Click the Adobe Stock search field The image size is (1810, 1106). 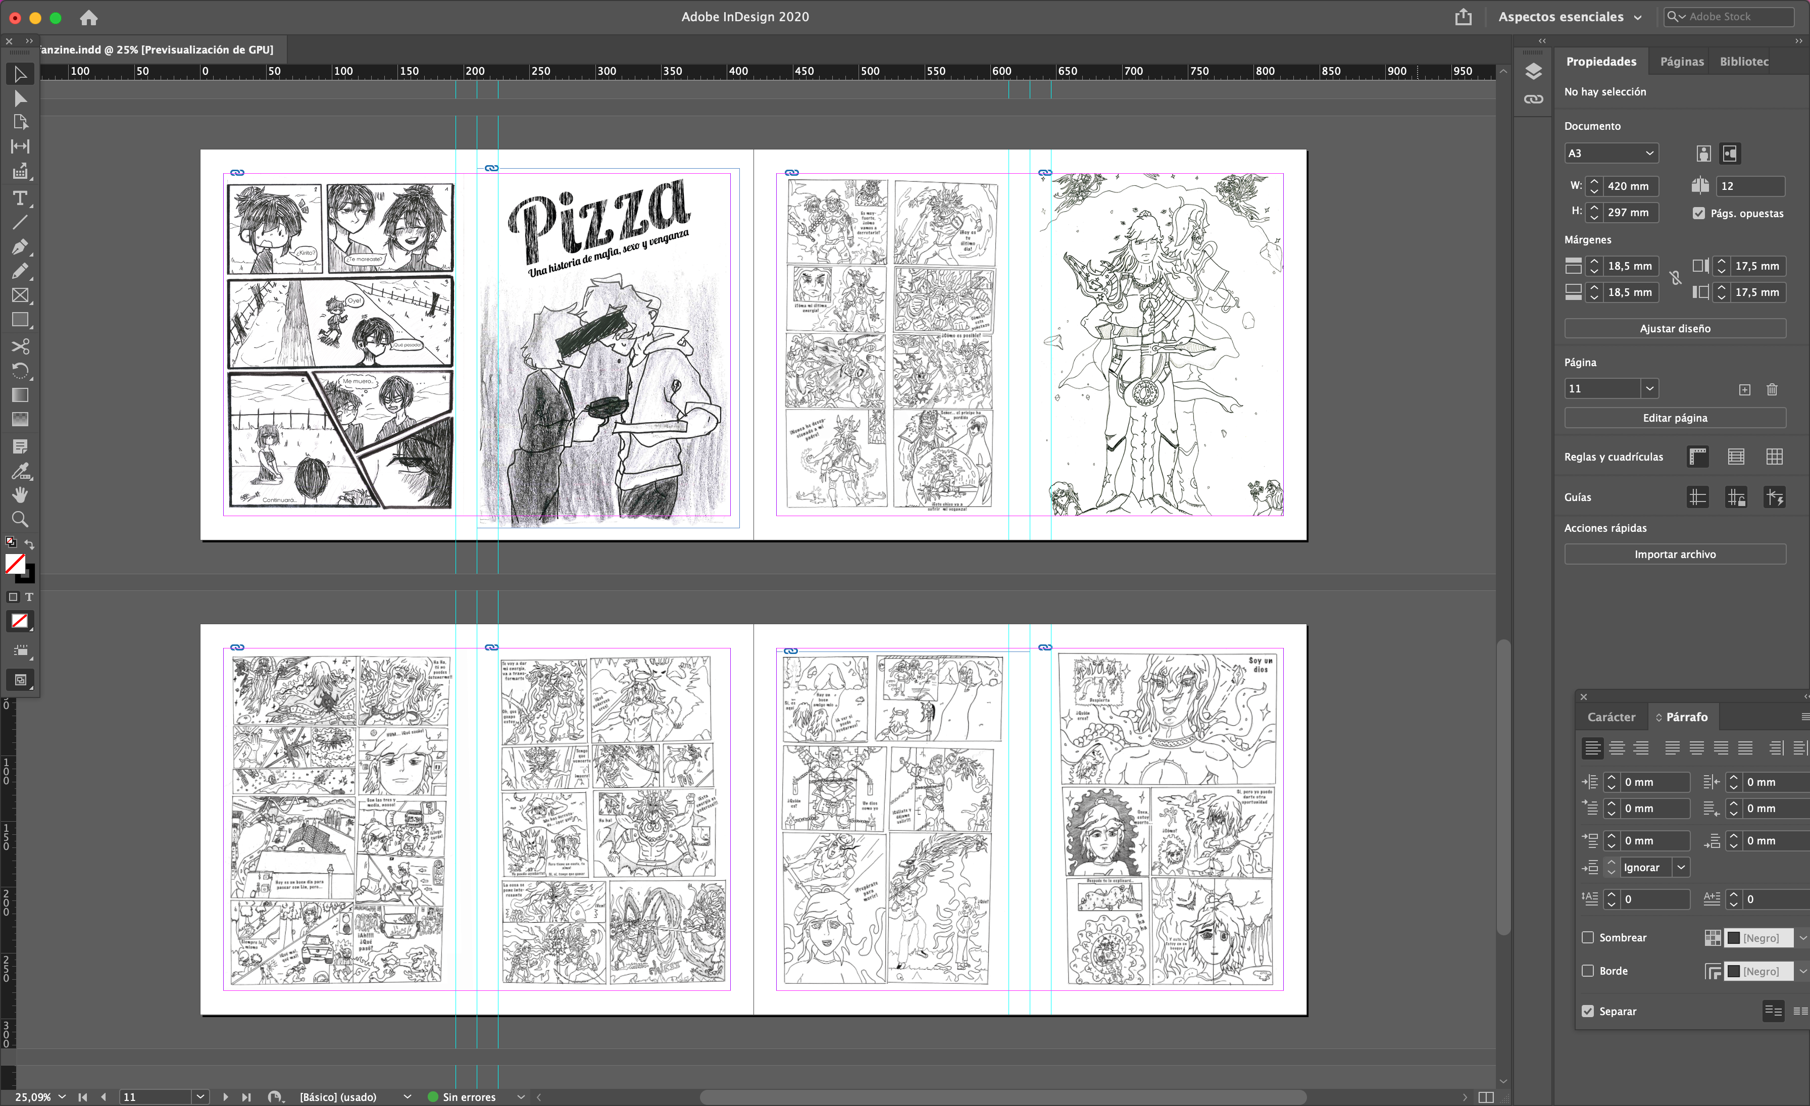(x=1729, y=16)
